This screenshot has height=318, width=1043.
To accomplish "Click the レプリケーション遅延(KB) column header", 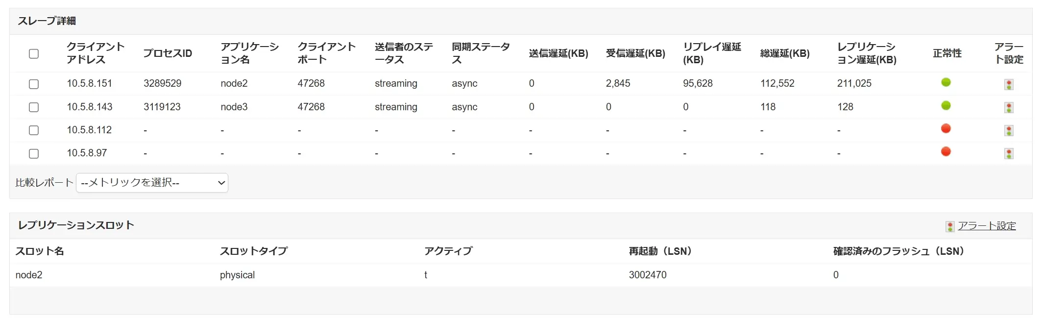I will (867, 53).
